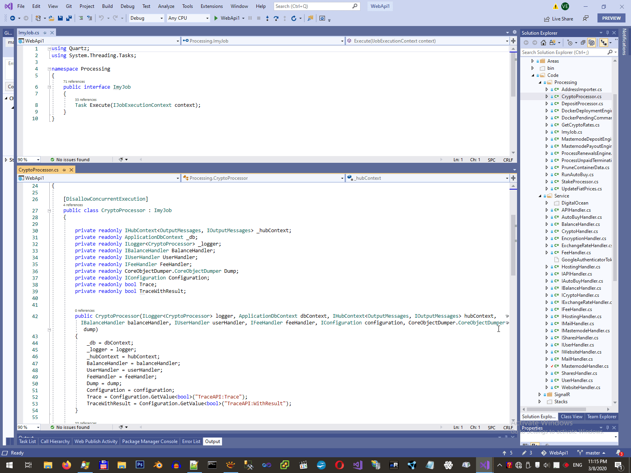Collapse the CryptoProcessor class code region
The height and width of the screenshot is (473, 631).
point(49,211)
